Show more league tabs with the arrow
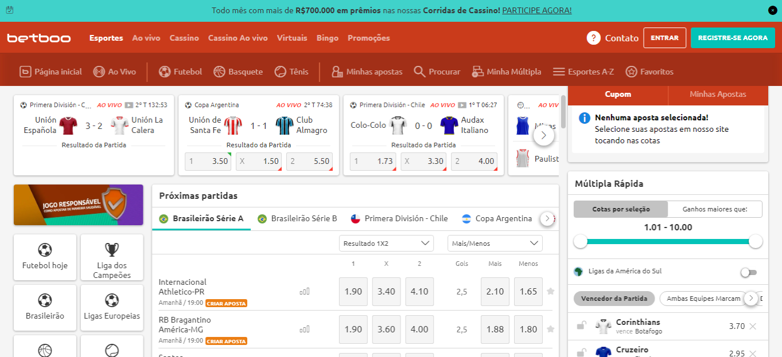The height and width of the screenshot is (357, 782). (x=547, y=219)
